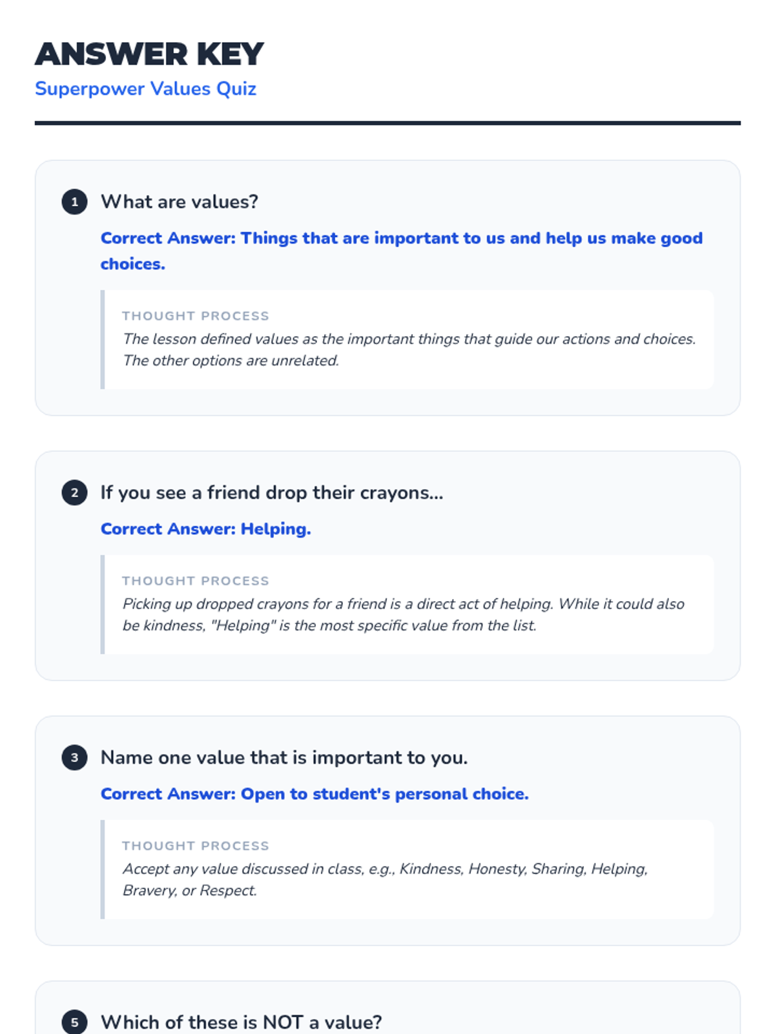775x1034 pixels.
Task: Click "Name one value that is important" question
Action: click(x=284, y=757)
